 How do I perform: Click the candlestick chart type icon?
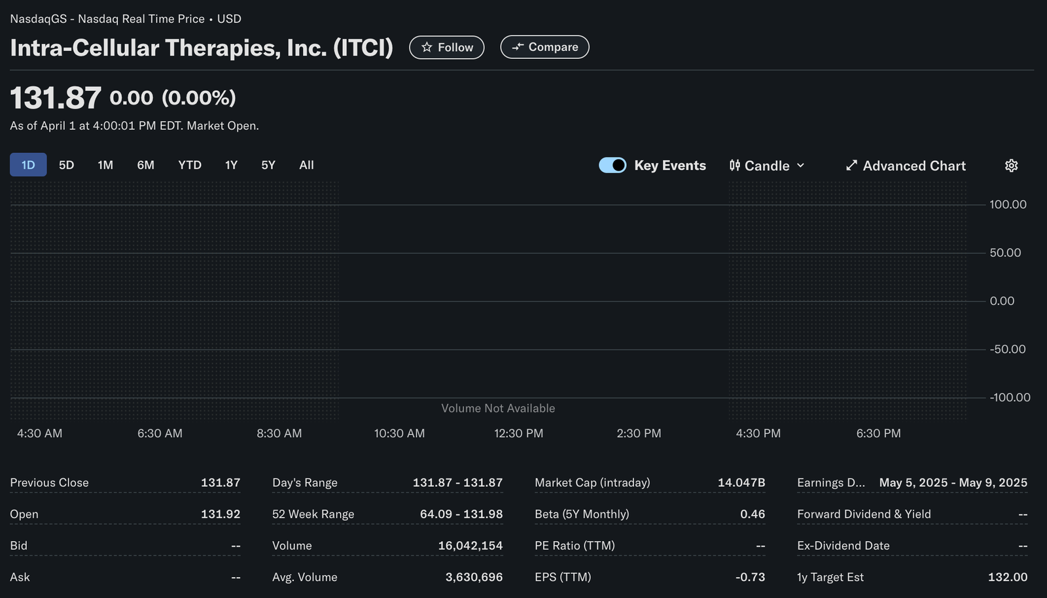click(x=735, y=165)
